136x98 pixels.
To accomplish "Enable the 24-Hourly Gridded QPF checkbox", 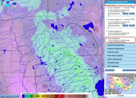I will [x=107, y=19].
